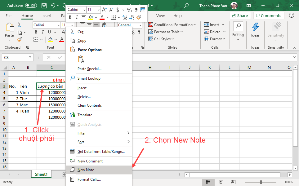Click the formula bar Enter checkmark
The image size is (299, 186).
(60, 57)
